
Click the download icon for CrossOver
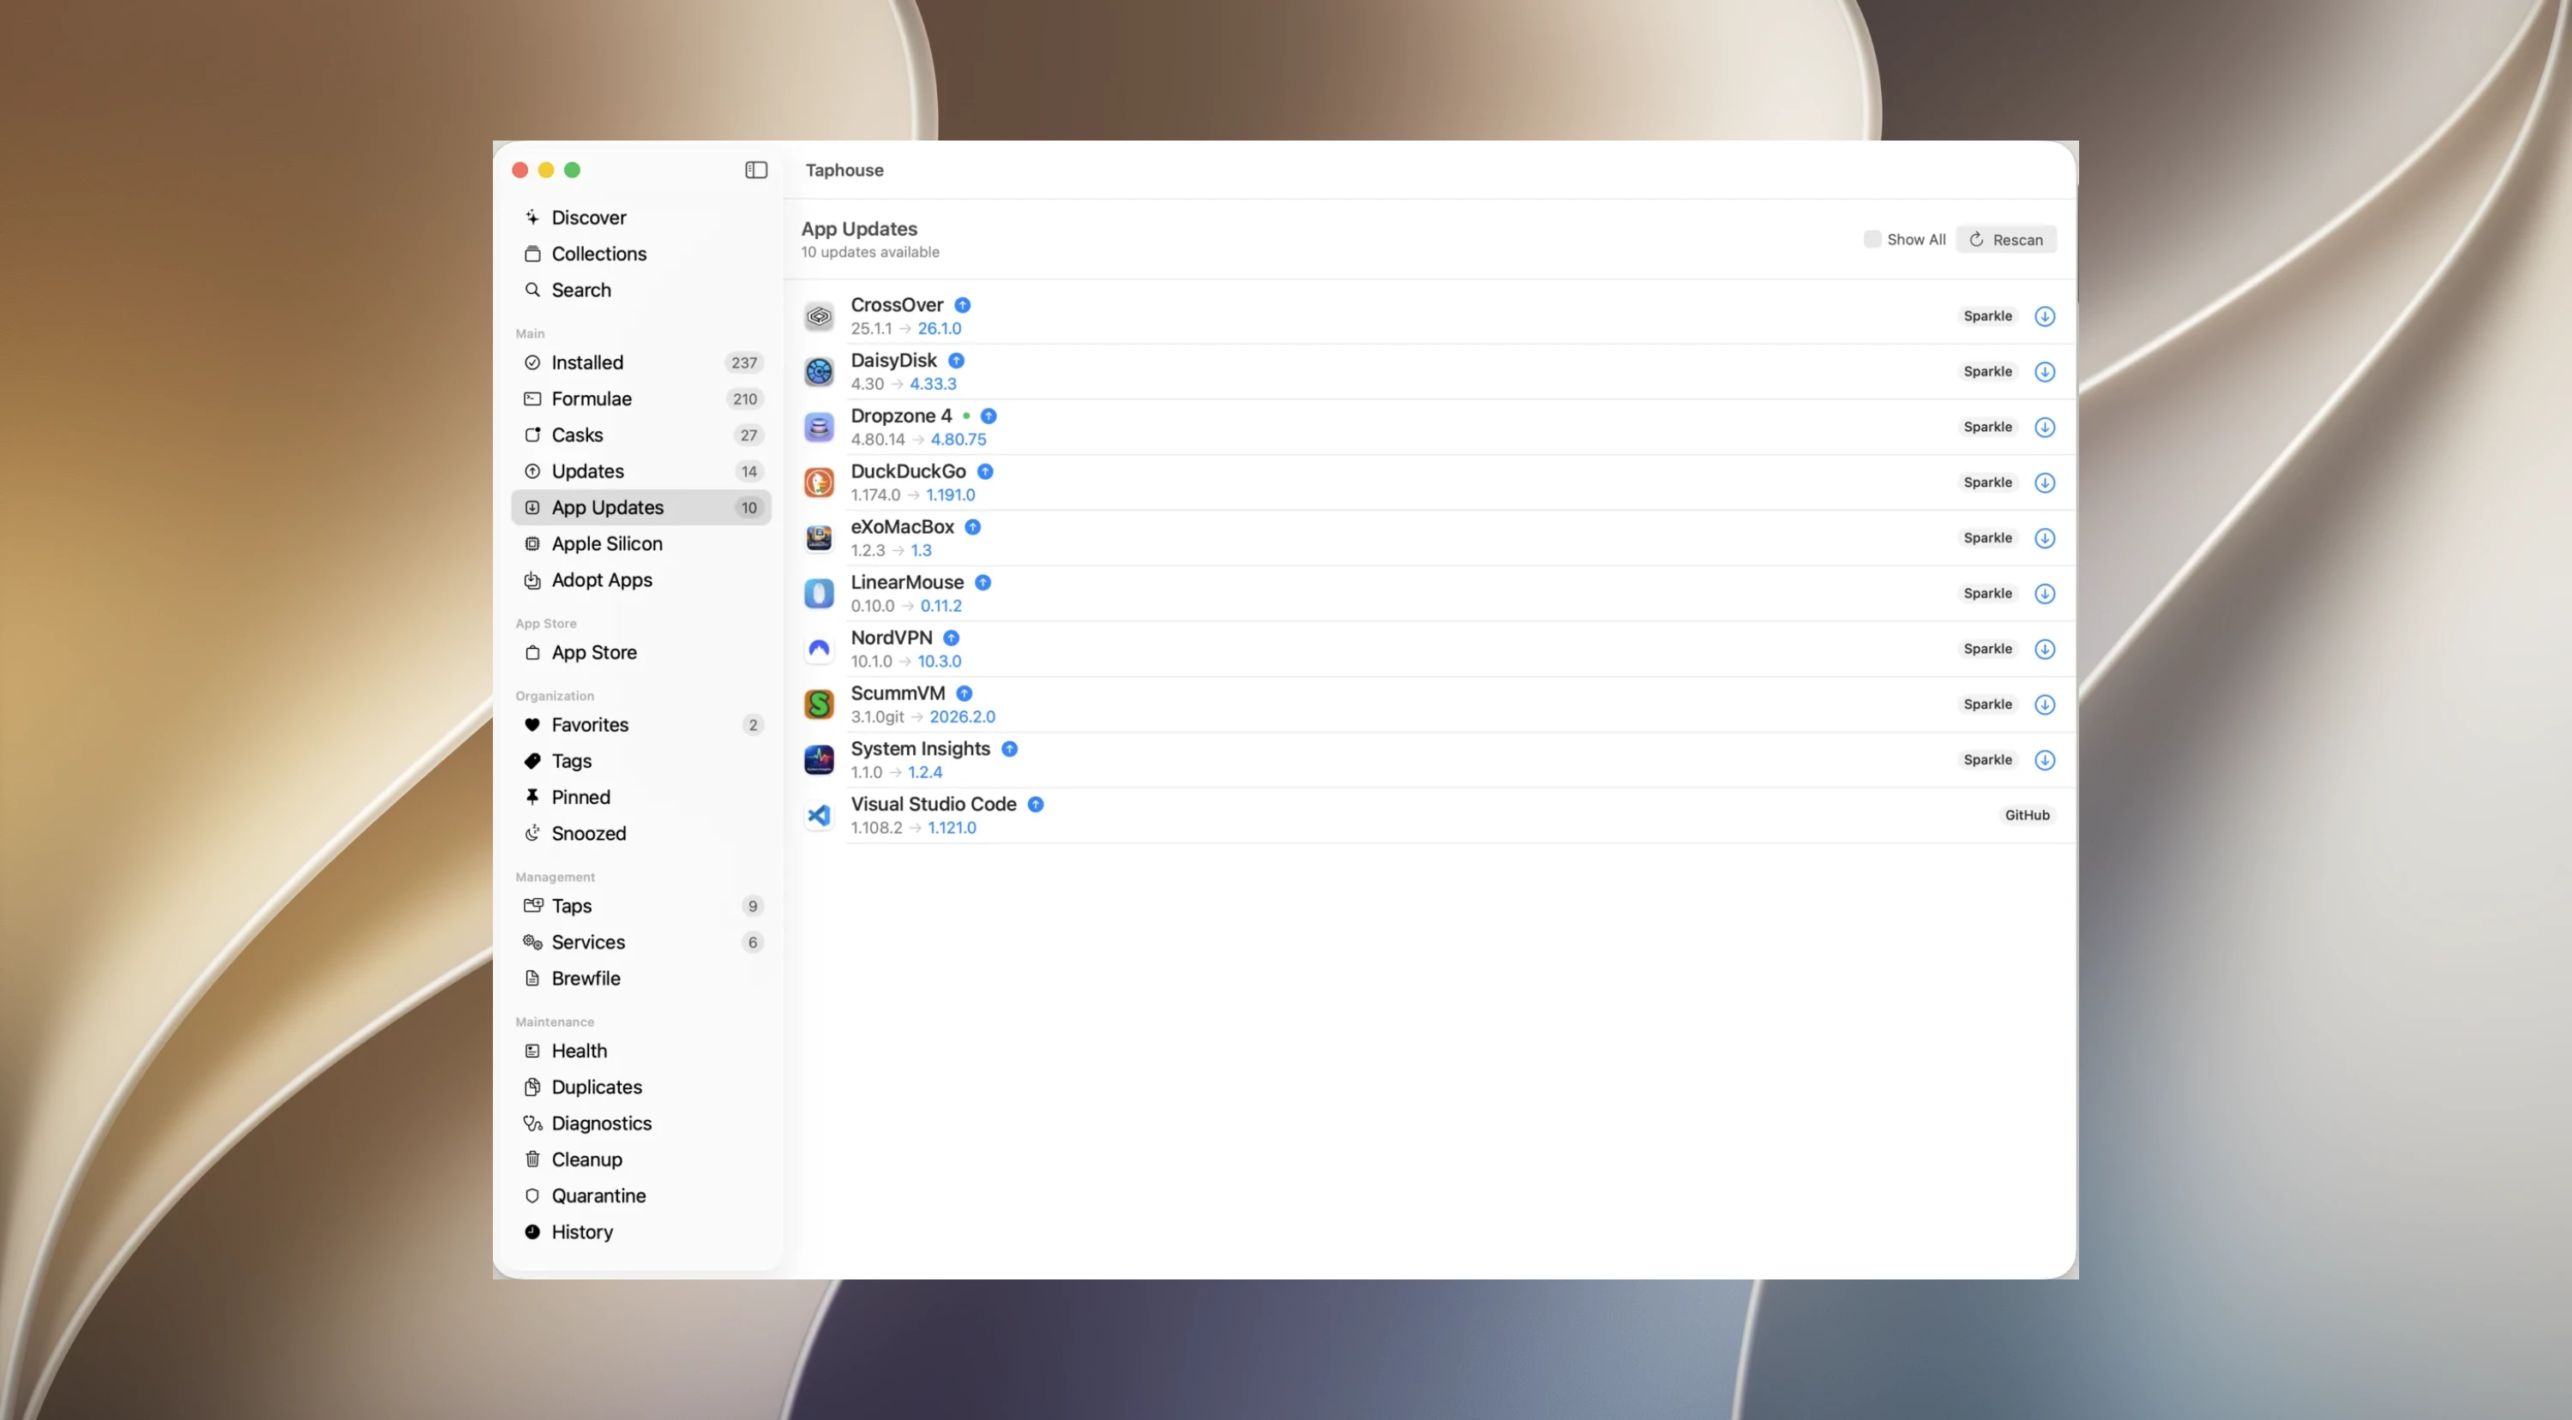pyautogui.click(x=2044, y=316)
